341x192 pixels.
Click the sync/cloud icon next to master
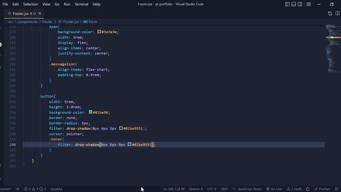18,189
